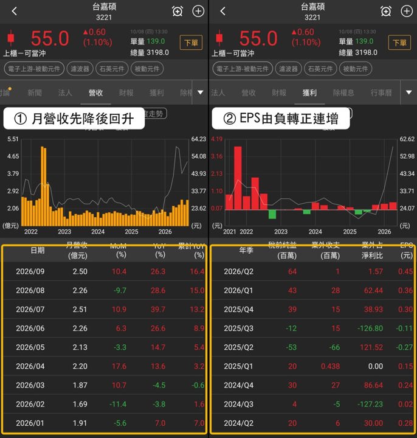Switch to the 獲利 tab in left panel
The height and width of the screenshot is (438, 417).
(157, 92)
